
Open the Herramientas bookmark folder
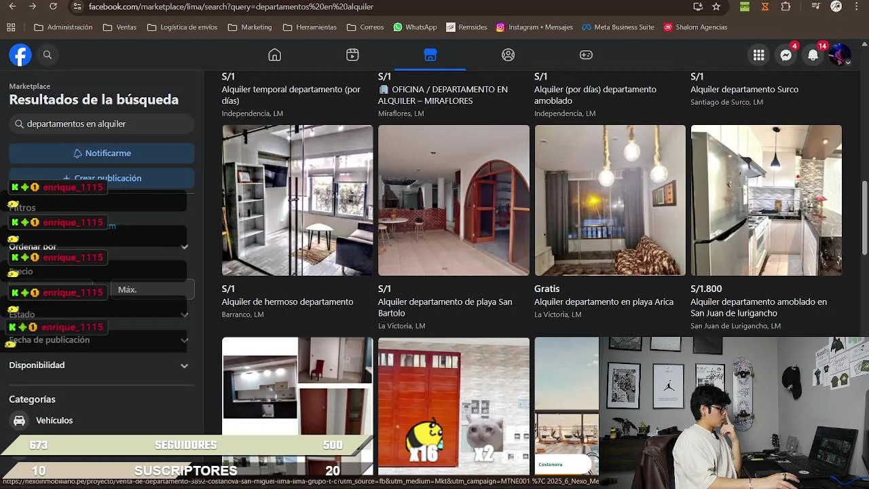click(x=310, y=27)
